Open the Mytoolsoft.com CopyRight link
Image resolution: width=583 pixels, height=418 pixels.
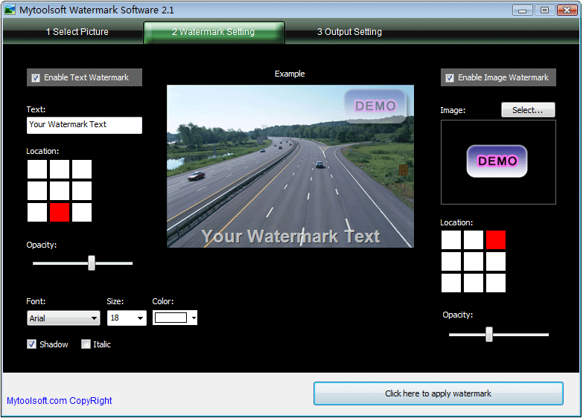[x=60, y=401]
